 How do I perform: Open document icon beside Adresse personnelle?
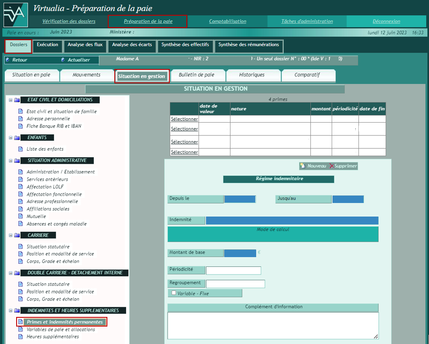click(20, 119)
